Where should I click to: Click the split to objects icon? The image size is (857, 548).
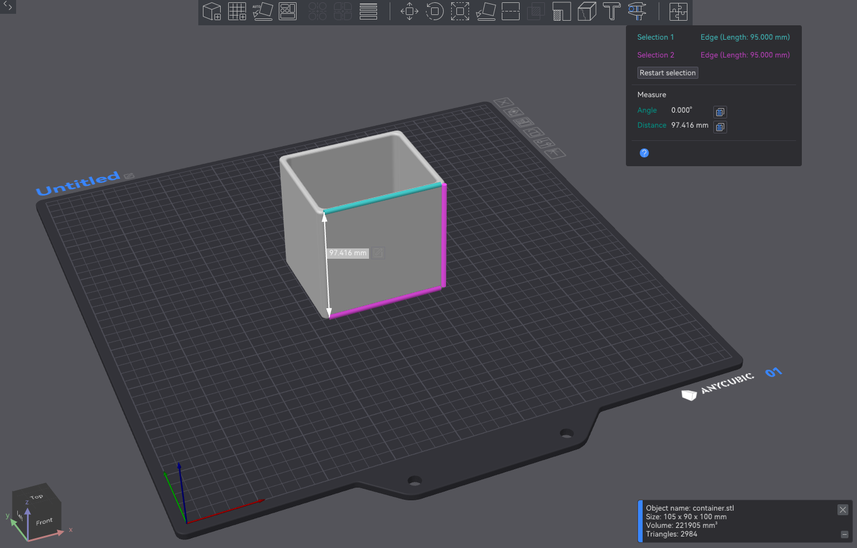[x=317, y=12]
